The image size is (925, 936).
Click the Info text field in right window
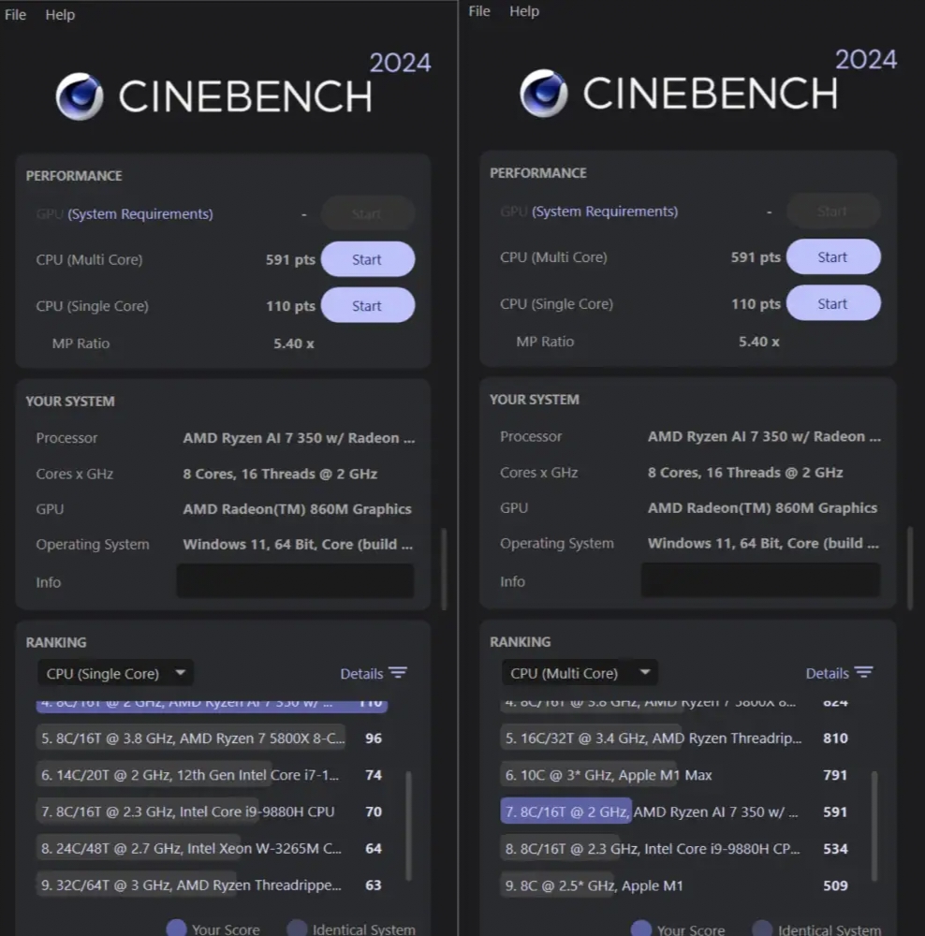coord(760,580)
